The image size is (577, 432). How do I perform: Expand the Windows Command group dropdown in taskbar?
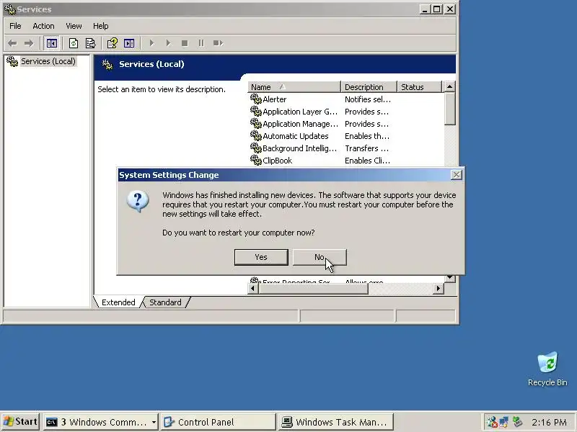(154, 422)
